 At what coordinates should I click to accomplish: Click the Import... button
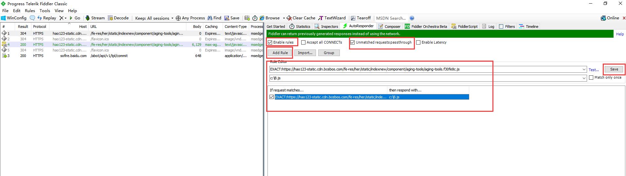[x=305, y=53]
